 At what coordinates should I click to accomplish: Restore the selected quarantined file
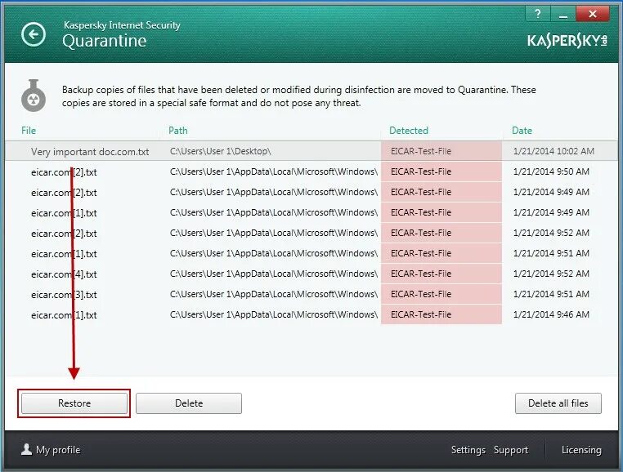[74, 403]
